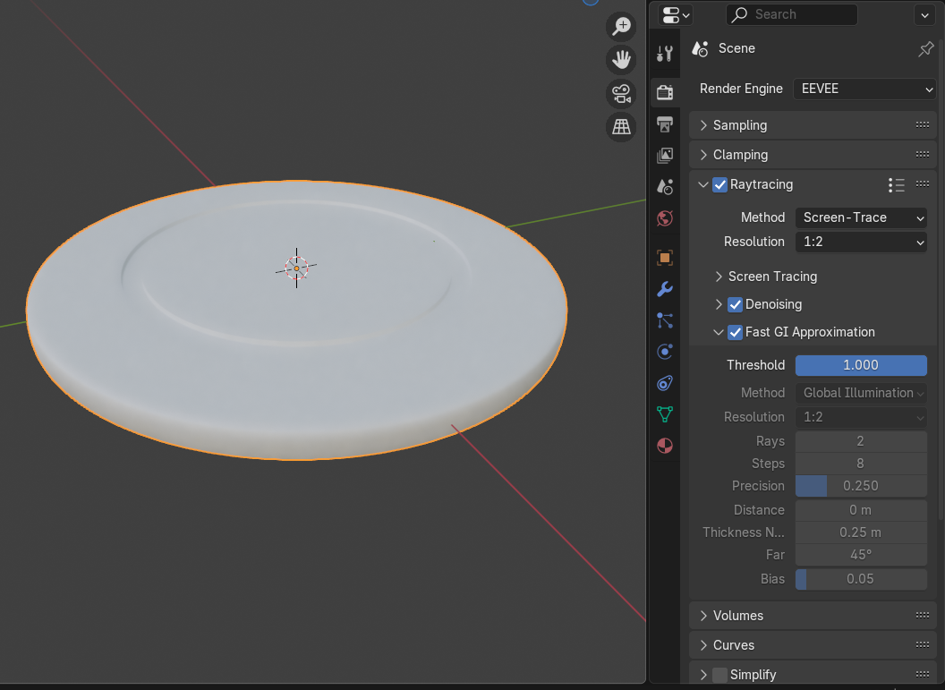Open the World properties globe icon
This screenshot has height=690, width=945.
[664, 217]
